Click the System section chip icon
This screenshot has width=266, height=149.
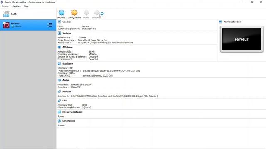59,33
